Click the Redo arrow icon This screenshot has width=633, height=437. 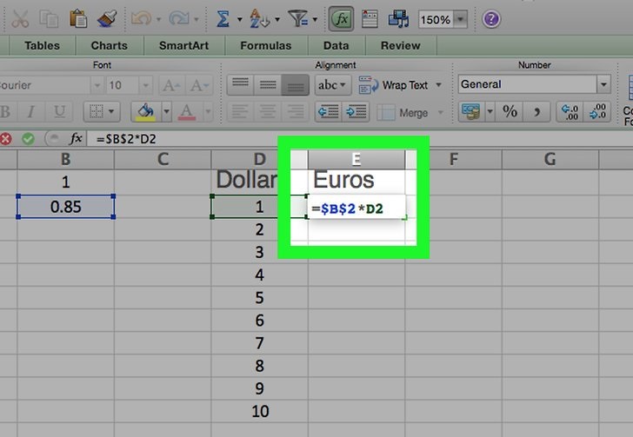coord(179,18)
